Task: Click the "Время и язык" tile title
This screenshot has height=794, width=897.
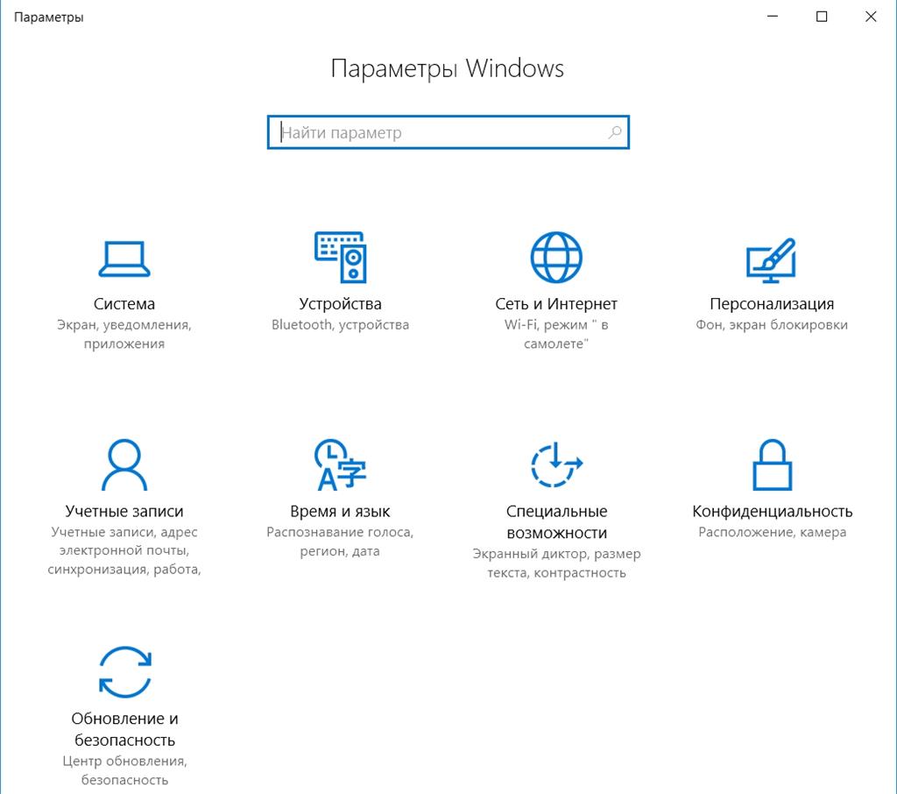Action: coord(341,511)
